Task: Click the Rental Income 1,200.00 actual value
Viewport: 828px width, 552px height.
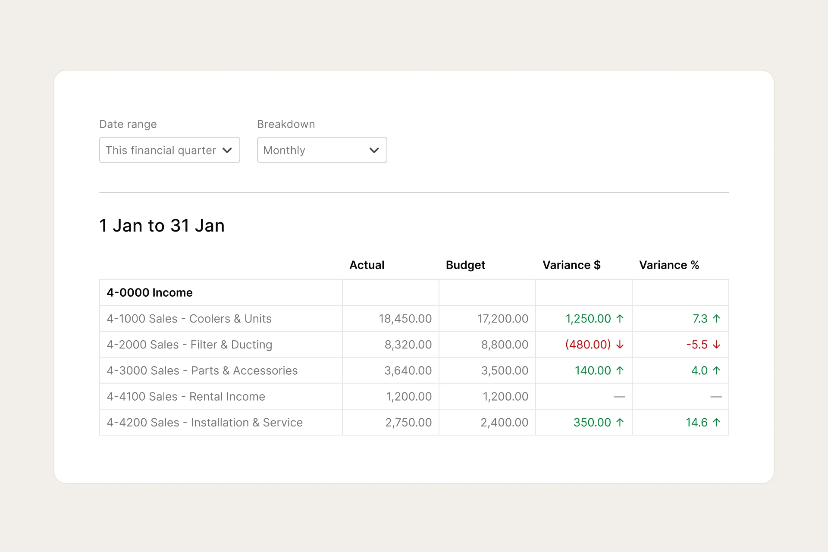Action: (x=409, y=396)
